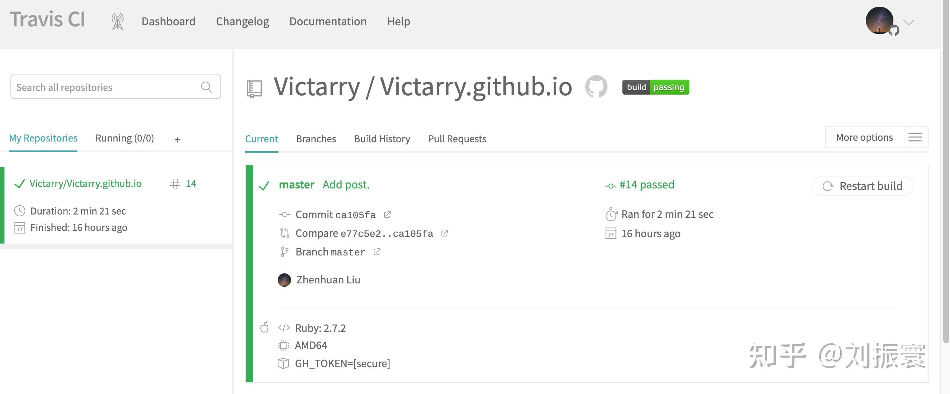The image size is (950, 394).
Task: Click the compare icon beside Compare
Action: coord(284,233)
